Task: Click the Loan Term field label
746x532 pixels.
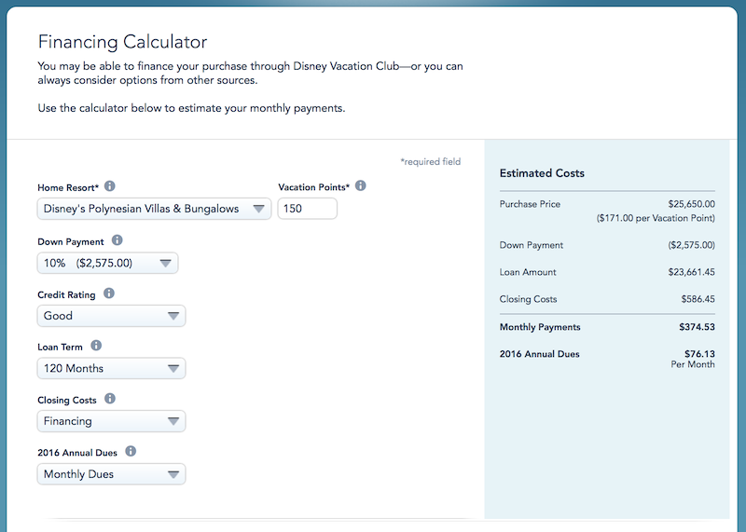Action: 60,348
